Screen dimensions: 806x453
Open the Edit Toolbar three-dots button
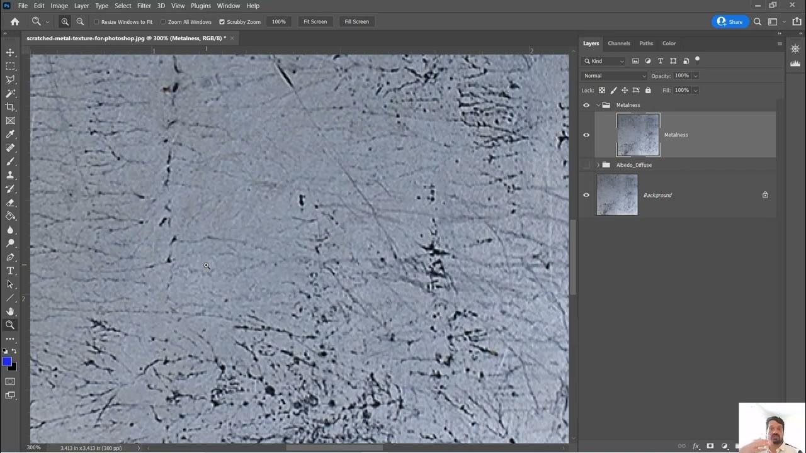click(10, 339)
